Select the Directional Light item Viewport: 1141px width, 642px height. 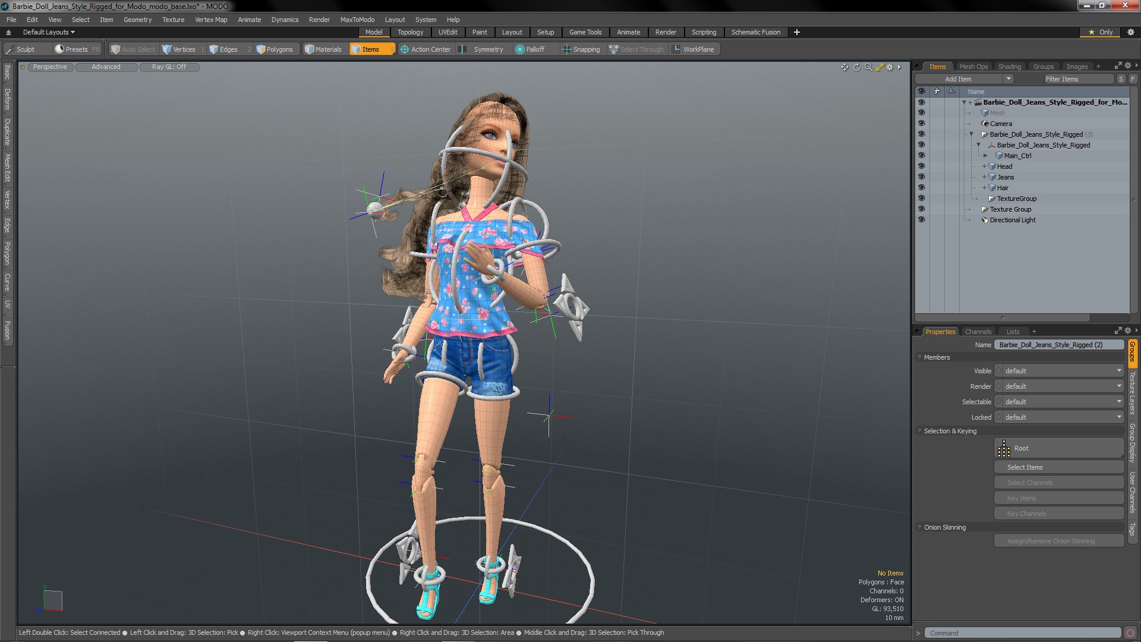tap(1013, 220)
